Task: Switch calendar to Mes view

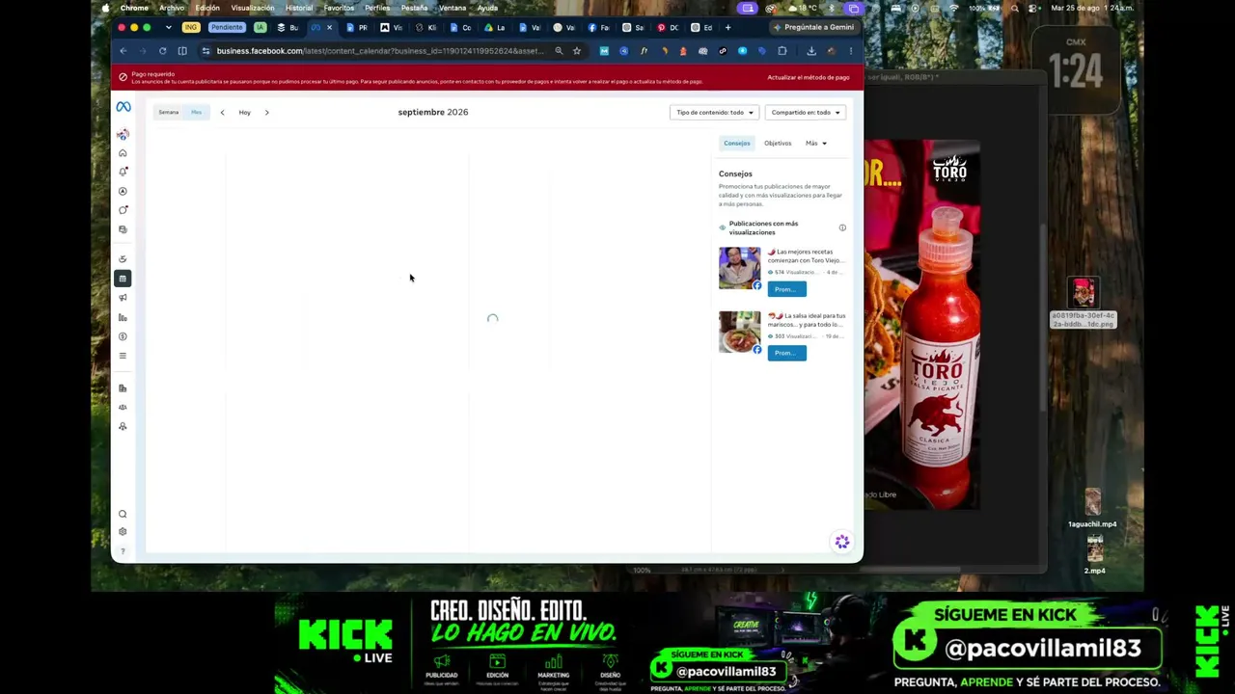Action: (196, 113)
